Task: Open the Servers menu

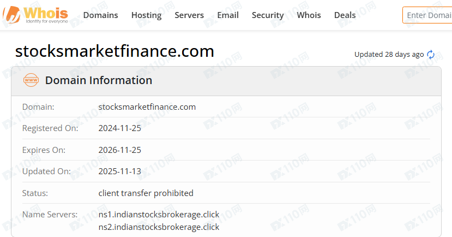Action: point(189,15)
